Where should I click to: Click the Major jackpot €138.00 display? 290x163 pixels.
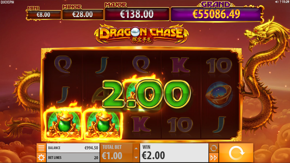pos(137,14)
